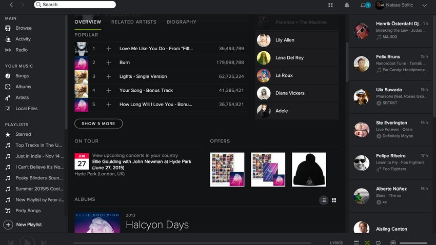This screenshot has width=436, height=245.
Task: Add How Long Will I Love You with plus
Action: click(x=109, y=105)
